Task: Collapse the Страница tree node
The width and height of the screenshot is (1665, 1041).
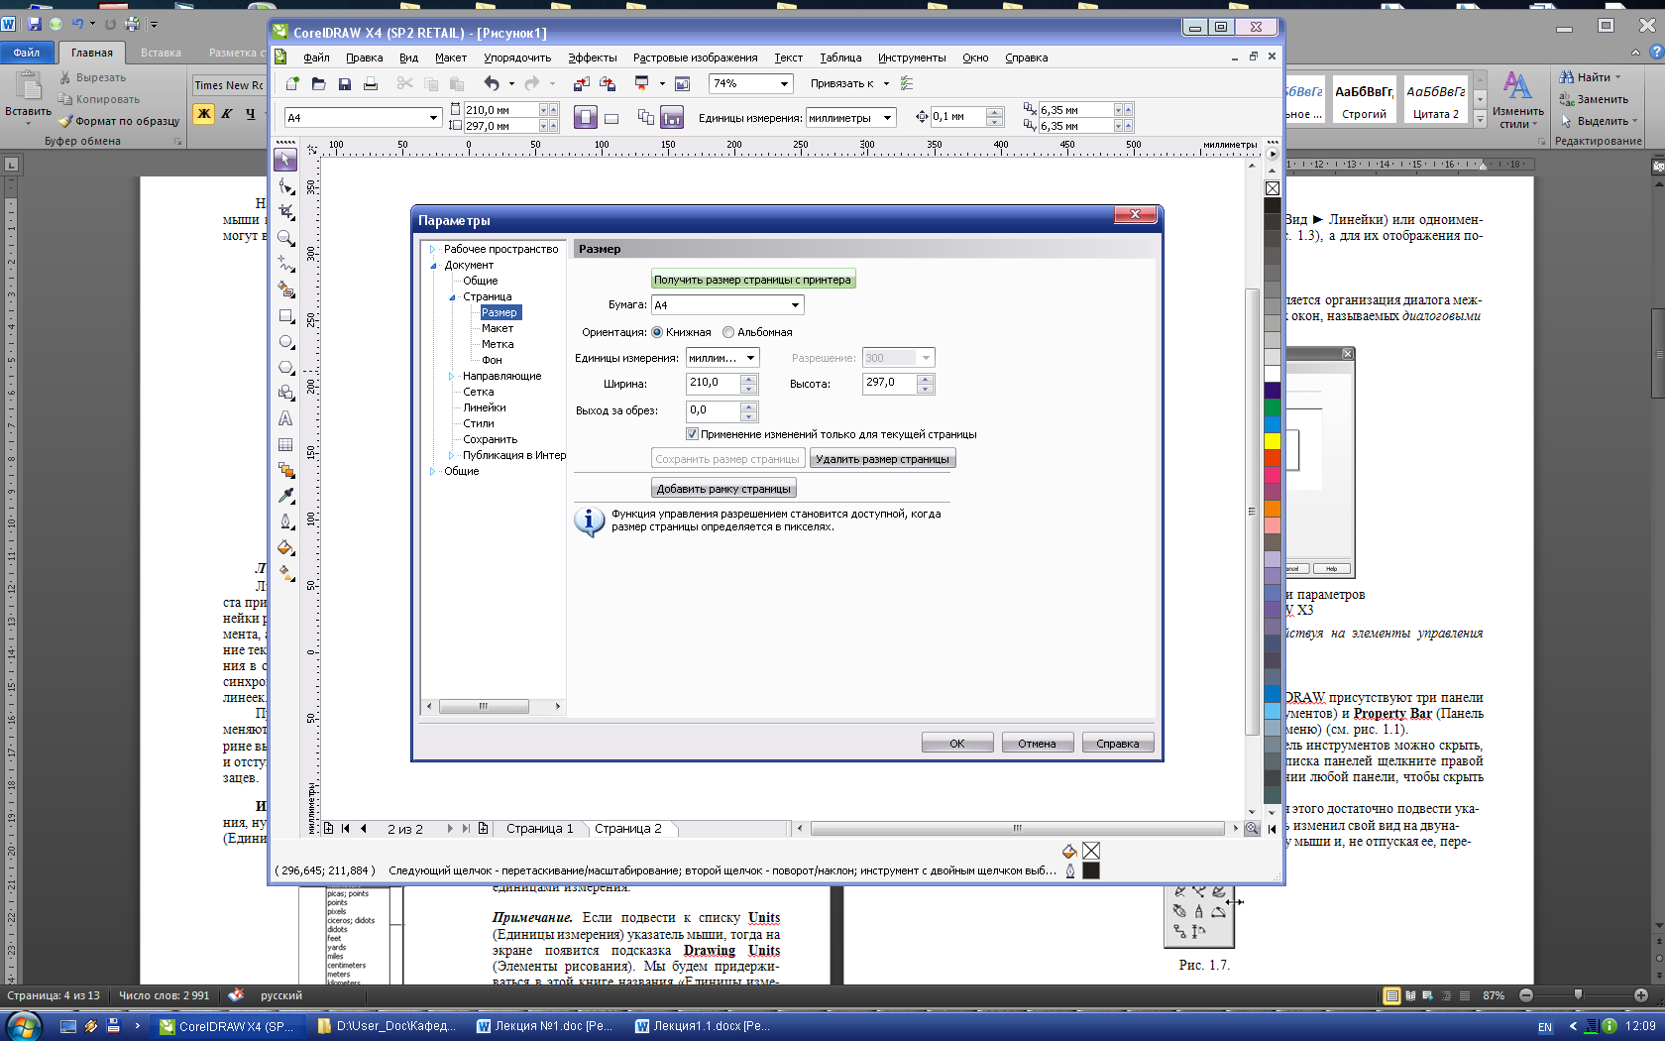Action: click(x=452, y=296)
